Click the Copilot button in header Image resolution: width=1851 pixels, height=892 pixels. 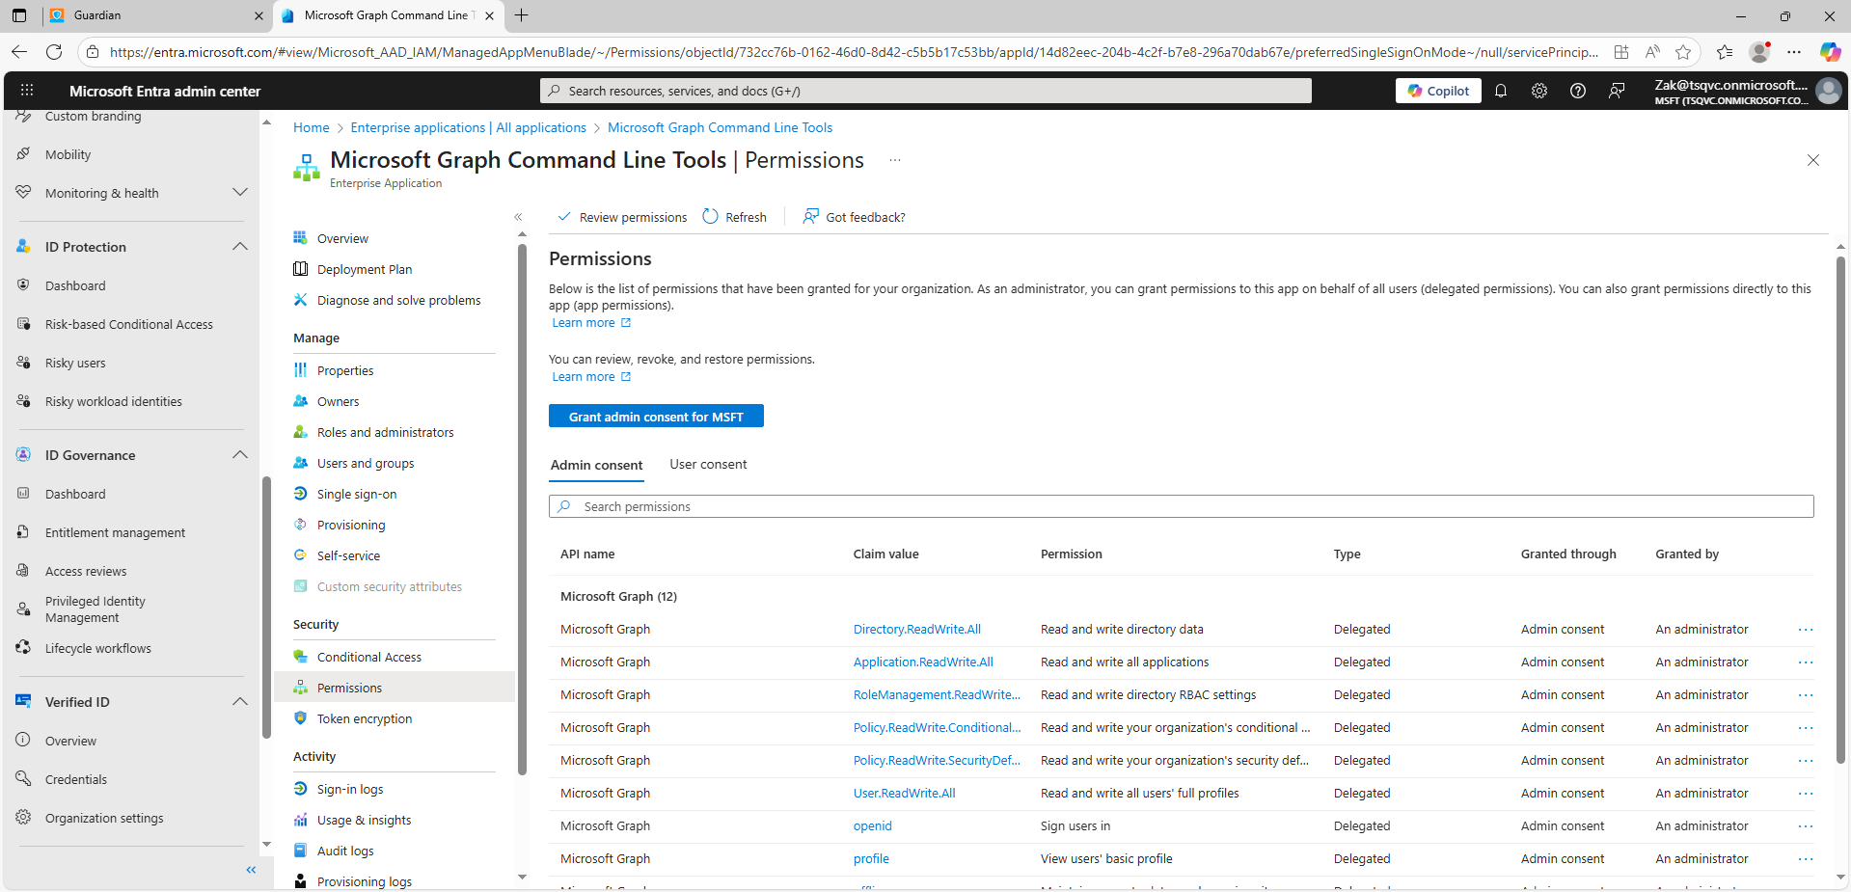pyautogui.click(x=1438, y=91)
